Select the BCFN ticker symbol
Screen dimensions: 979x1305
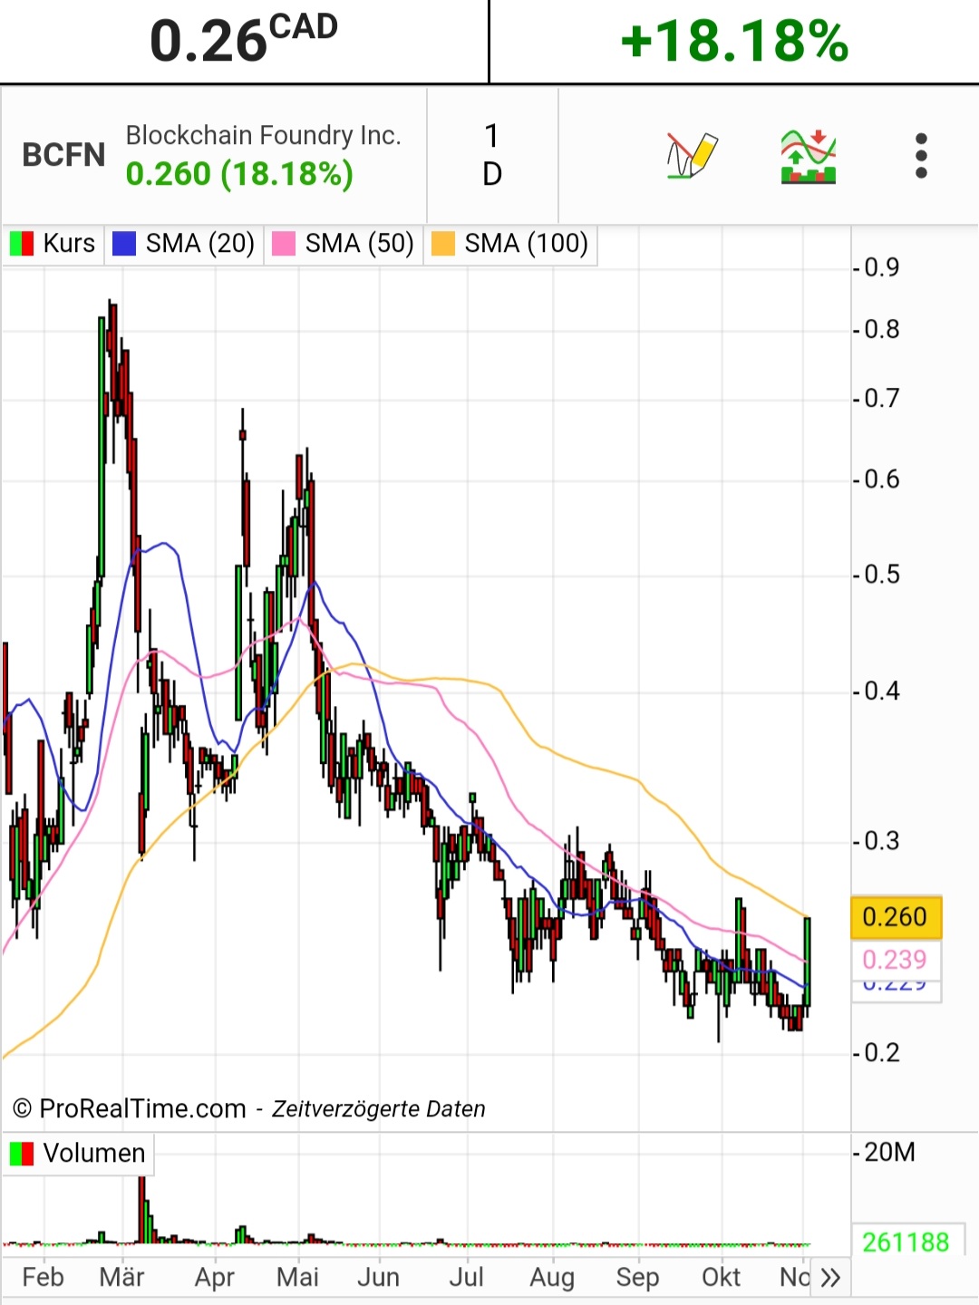click(63, 156)
